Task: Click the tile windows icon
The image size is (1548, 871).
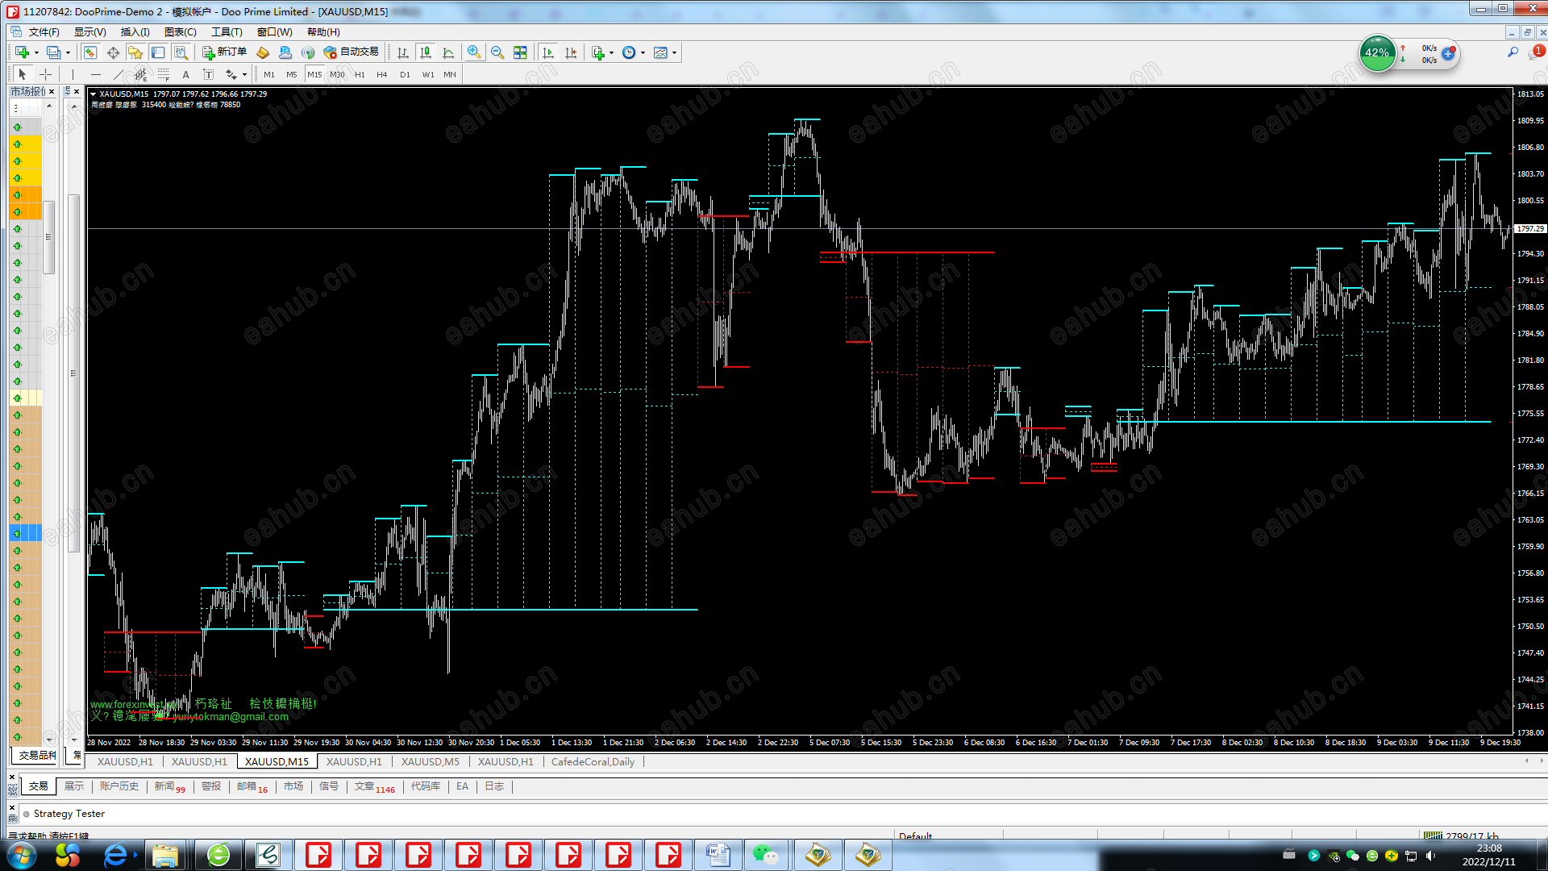Action: point(520,52)
